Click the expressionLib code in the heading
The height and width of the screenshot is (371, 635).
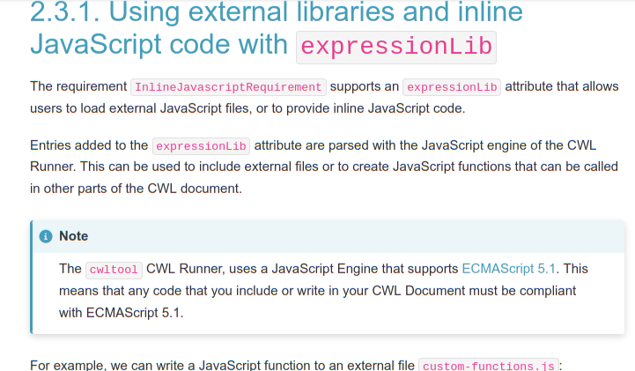click(396, 47)
